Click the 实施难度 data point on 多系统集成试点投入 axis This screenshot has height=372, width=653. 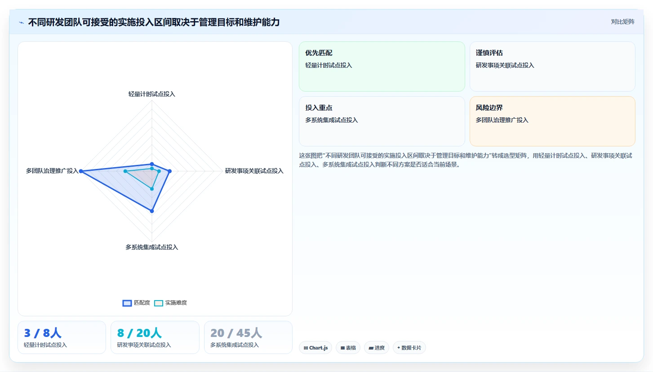pyautogui.click(x=152, y=189)
